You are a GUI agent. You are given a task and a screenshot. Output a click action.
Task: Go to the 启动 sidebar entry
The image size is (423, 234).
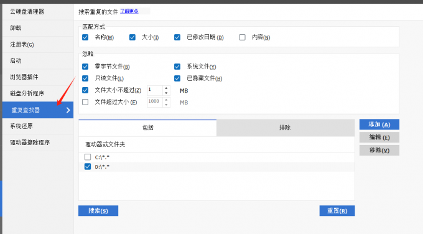[38, 61]
